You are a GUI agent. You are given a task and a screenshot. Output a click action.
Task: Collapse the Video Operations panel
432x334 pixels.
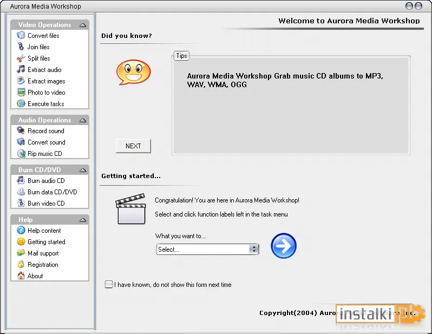click(83, 25)
